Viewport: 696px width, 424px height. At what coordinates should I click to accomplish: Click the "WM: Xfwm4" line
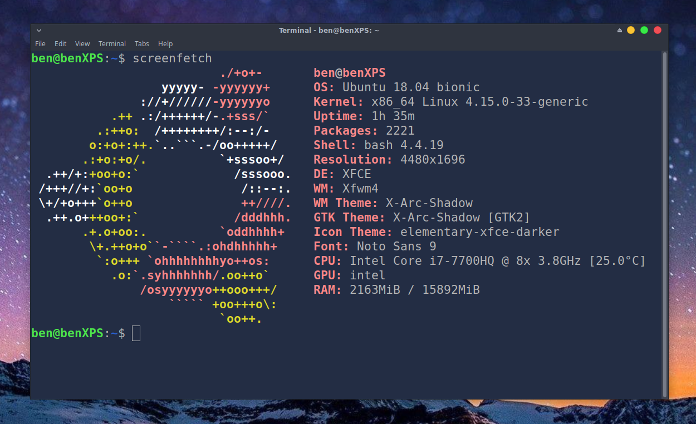coord(346,189)
